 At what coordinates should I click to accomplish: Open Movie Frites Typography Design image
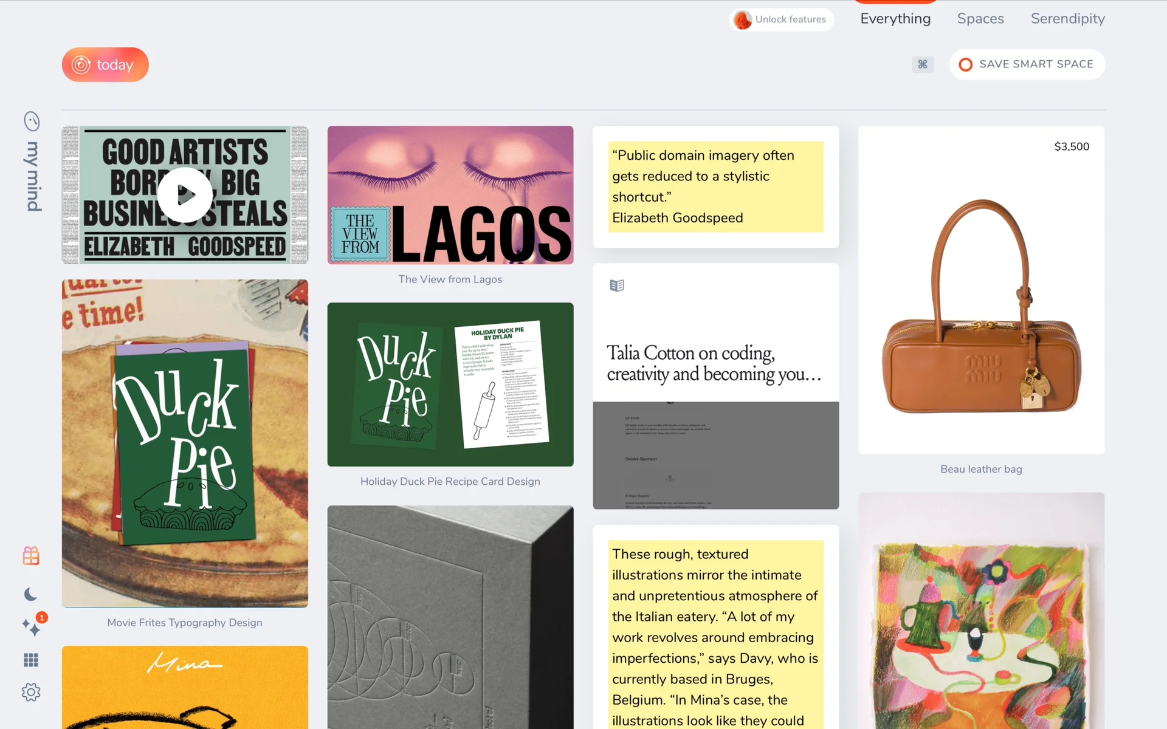pyautogui.click(x=185, y=443)
